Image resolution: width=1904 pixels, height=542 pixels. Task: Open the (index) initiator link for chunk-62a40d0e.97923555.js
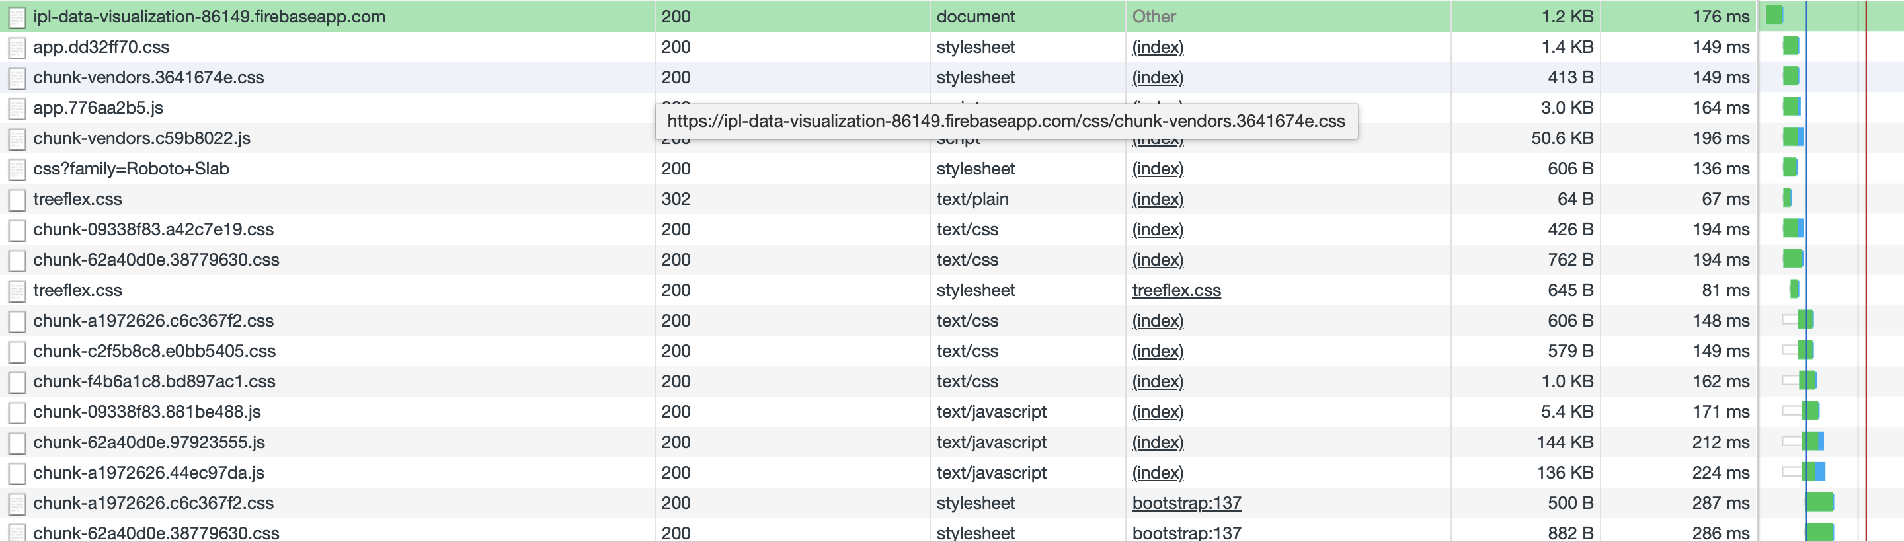[x=1158, y=442]
